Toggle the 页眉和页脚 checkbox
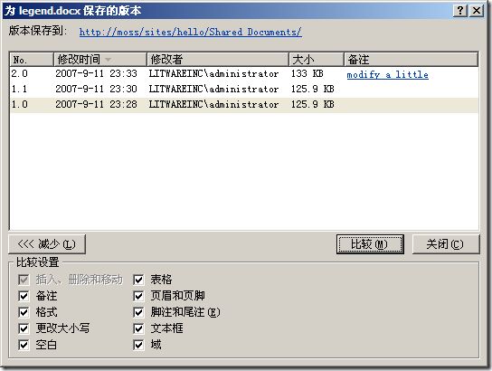Viewport: 492px width, 371px height. 138,296
